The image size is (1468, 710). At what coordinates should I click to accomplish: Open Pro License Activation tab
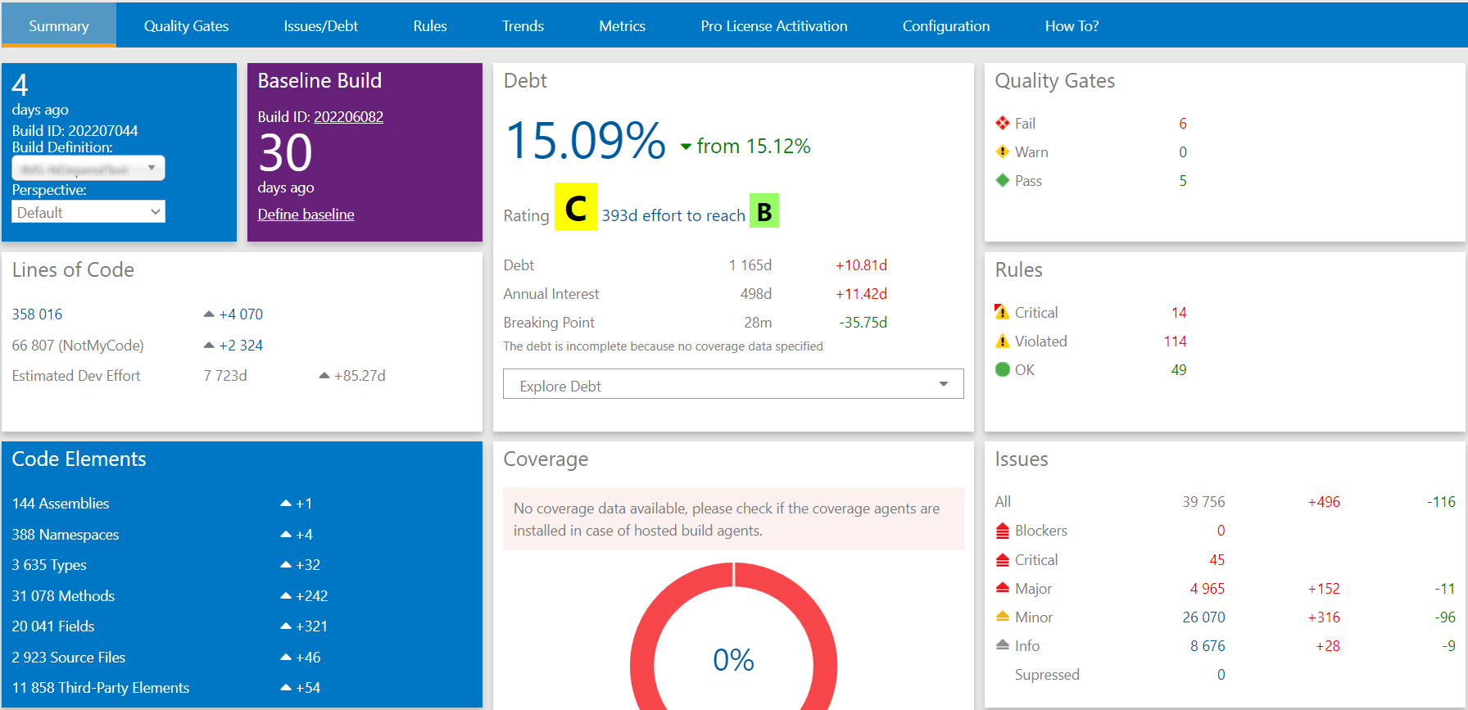click(774, 25)
